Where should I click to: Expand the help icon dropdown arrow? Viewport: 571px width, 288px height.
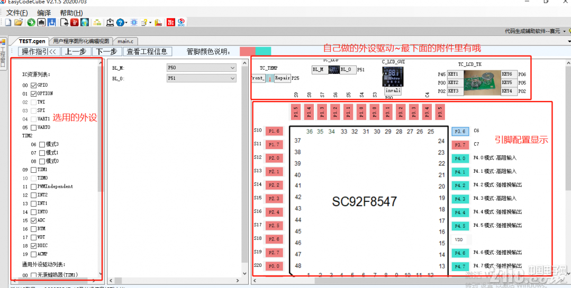click(126, 23)
